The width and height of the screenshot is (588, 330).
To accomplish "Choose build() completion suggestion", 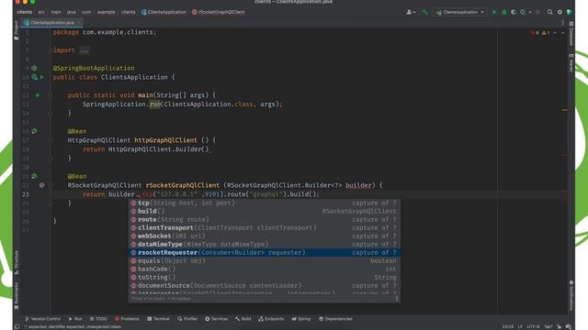I will point(265,211).
